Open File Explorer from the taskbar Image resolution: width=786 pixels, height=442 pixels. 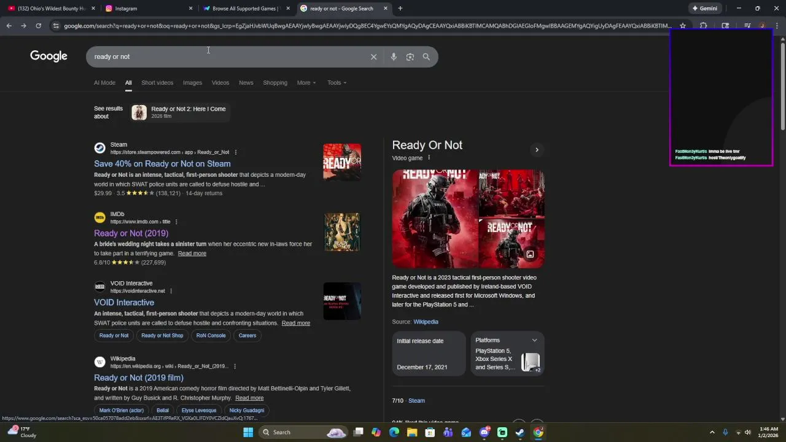click(412, 432)
